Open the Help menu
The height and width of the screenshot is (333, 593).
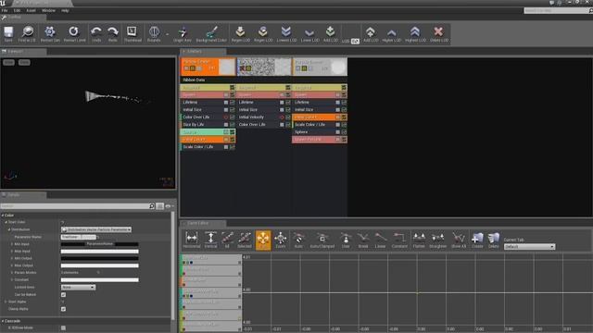click(x=65, y=10)
